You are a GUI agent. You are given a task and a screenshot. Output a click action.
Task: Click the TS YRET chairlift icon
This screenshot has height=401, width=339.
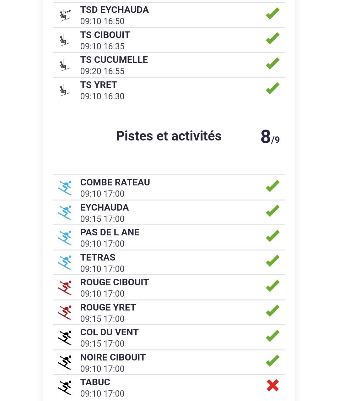(65, 90)
